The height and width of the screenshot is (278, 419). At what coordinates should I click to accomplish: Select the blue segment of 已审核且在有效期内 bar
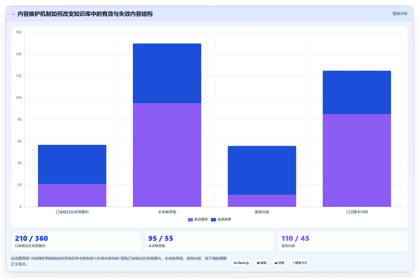click(x=72, y=164)
